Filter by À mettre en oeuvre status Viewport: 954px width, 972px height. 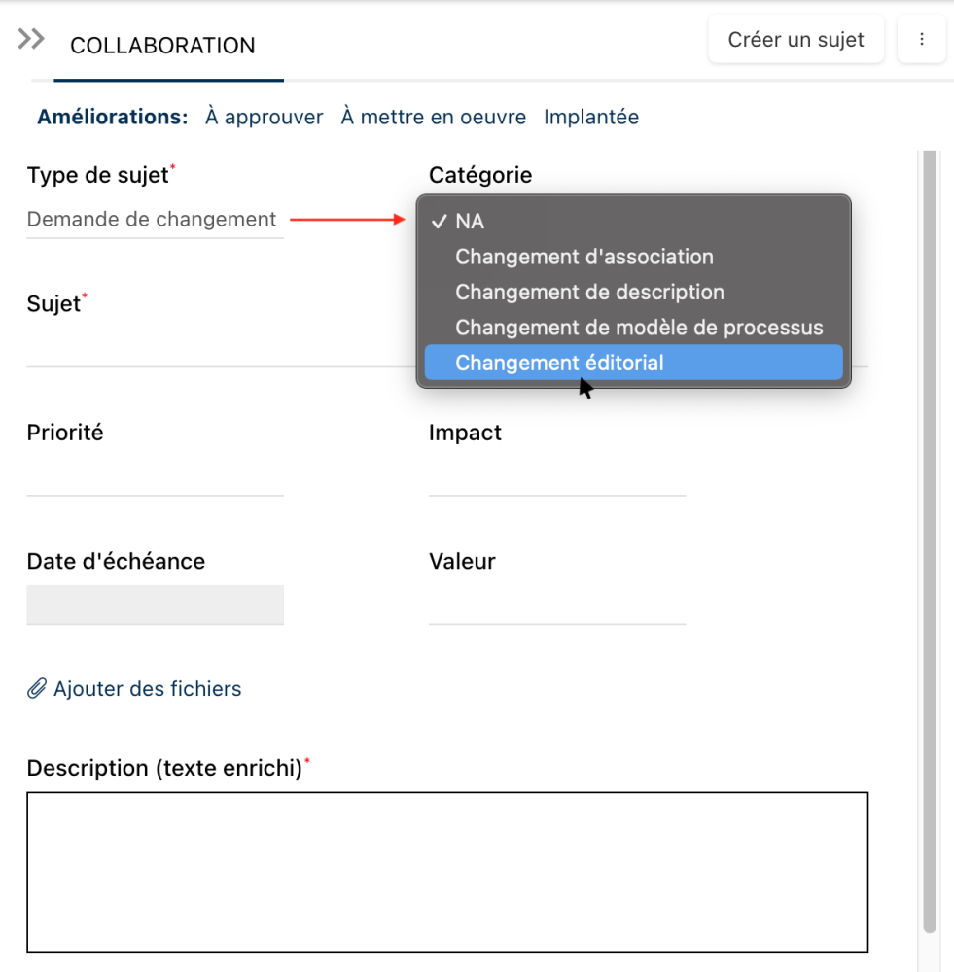point(433,118)
